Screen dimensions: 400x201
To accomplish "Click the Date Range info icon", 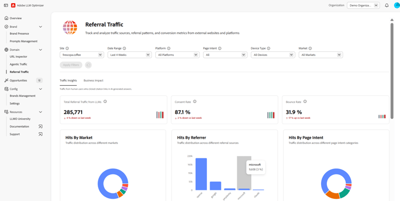I will tap(124, 48).
